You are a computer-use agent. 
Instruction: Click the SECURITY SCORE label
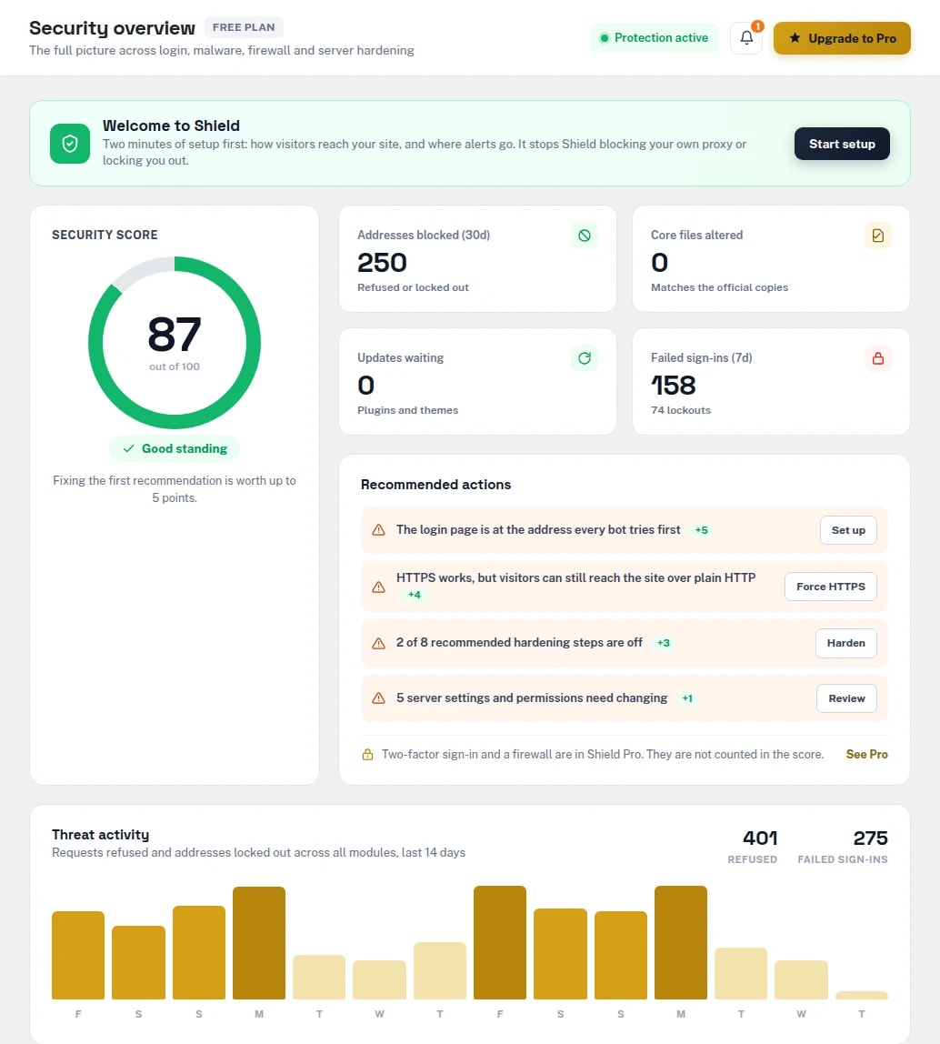pos(105,235)
